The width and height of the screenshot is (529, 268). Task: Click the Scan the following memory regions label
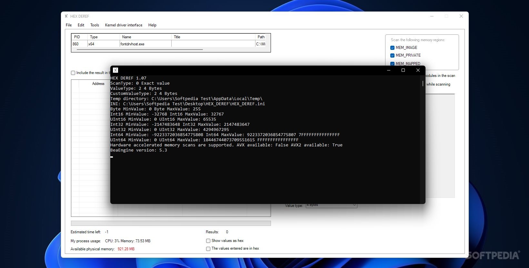point(418,40)
